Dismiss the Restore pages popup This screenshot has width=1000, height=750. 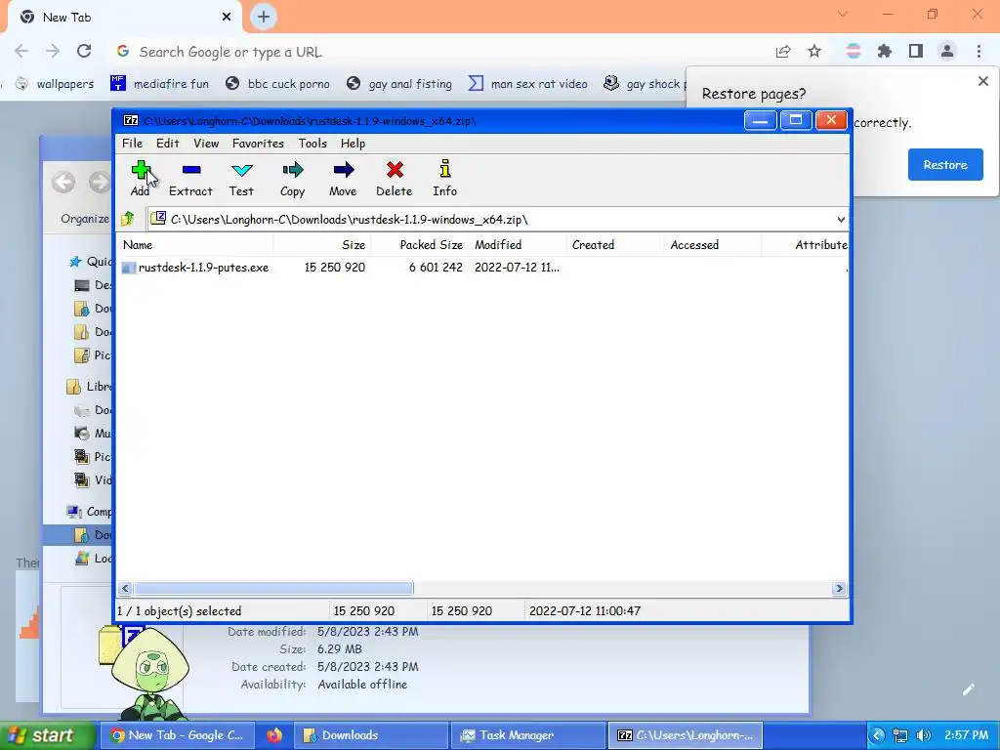pyautogui.click(x=982, y=81)
